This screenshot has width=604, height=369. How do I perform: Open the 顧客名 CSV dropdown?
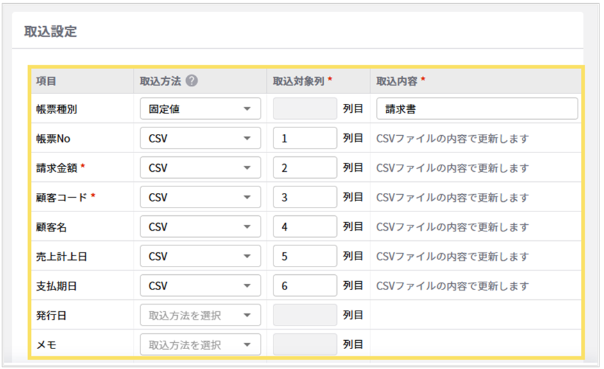pyautogui.click(x=200, y=226)
